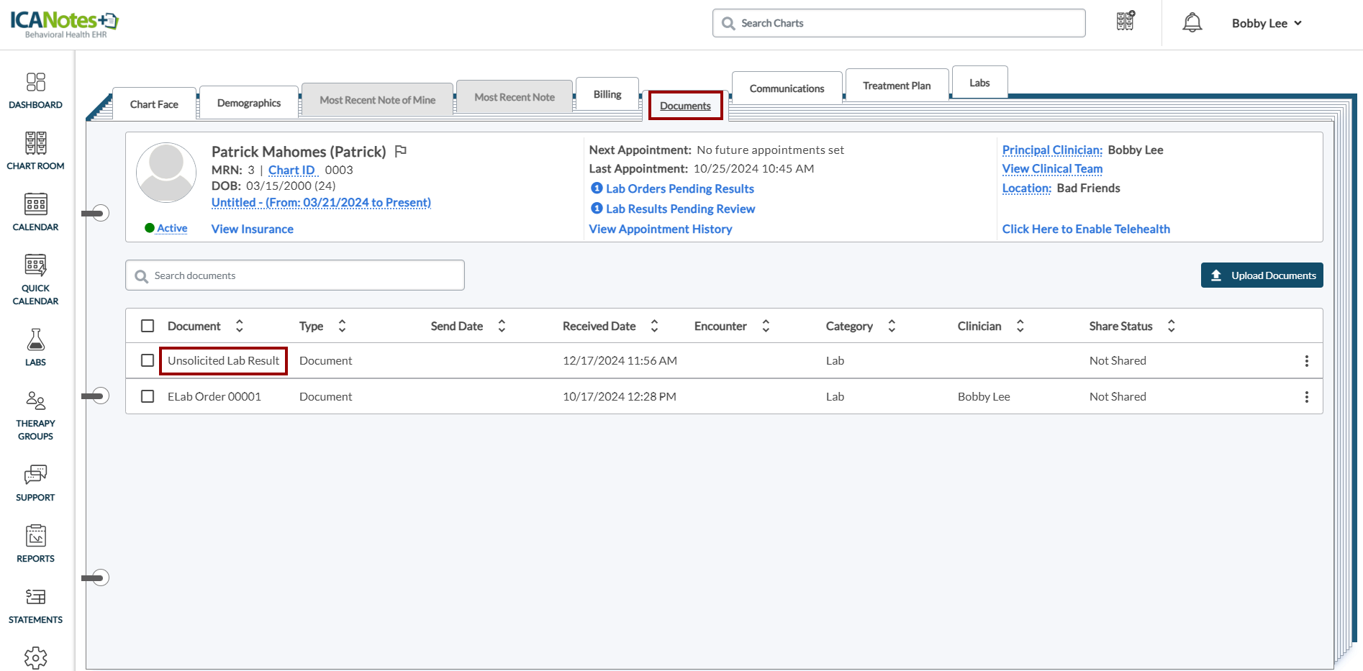Open Therapy Groups in sidebar

[x=35, y=415]
